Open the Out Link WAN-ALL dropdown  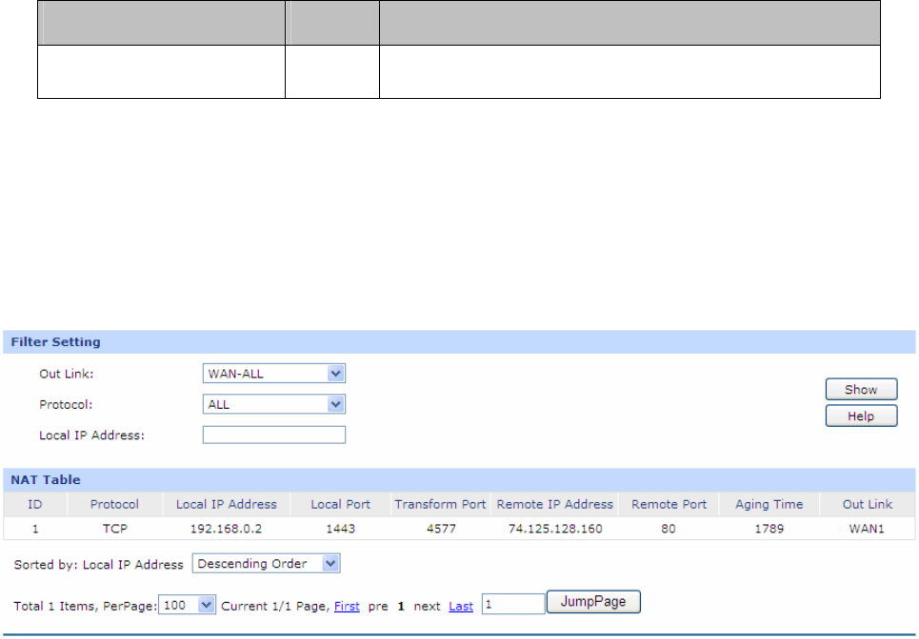click(x=274, y=374)
